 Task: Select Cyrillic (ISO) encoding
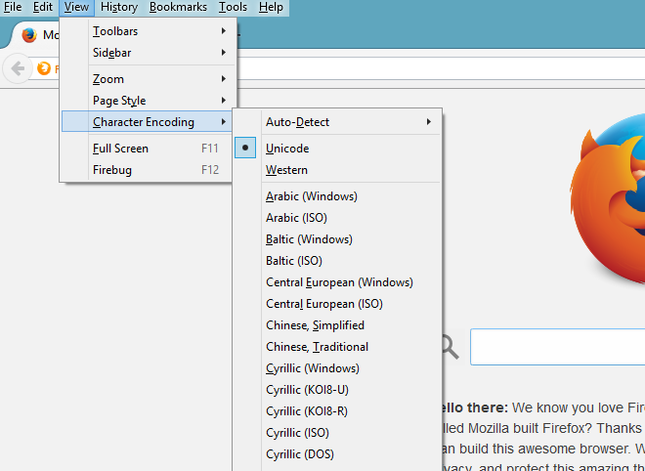[x=337, y=432]
